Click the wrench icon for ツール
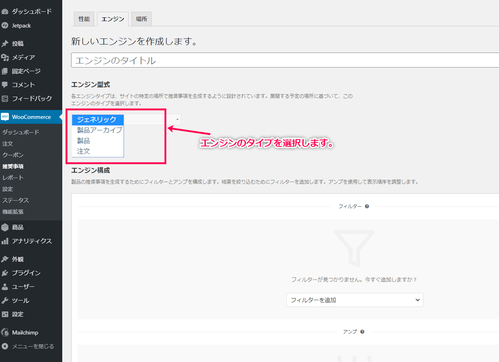 click(5, 301)
